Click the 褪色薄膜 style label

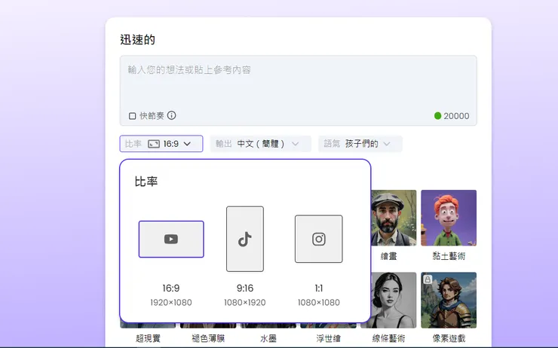(x=208, y=338)
